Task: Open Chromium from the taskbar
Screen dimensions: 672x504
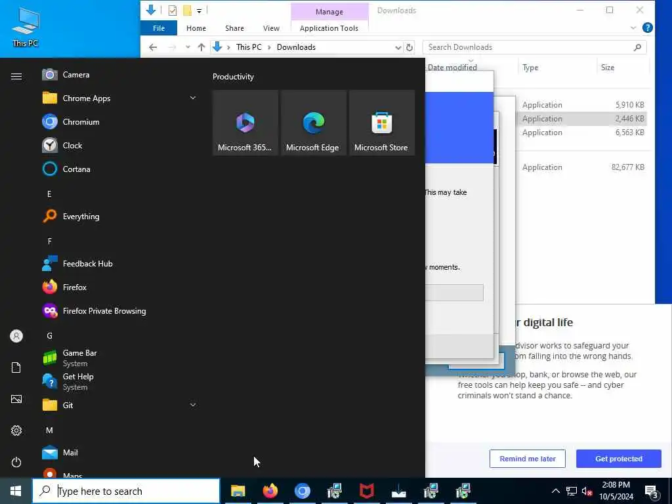Action: pyautogui.click(x=302, y=491)
